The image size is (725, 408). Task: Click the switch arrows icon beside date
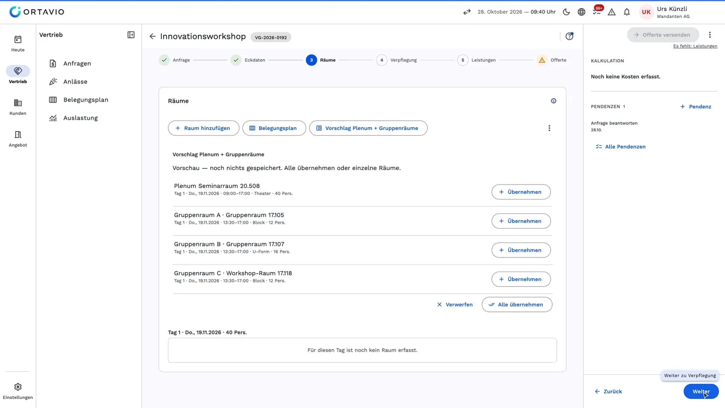click(x=467, y=12)
